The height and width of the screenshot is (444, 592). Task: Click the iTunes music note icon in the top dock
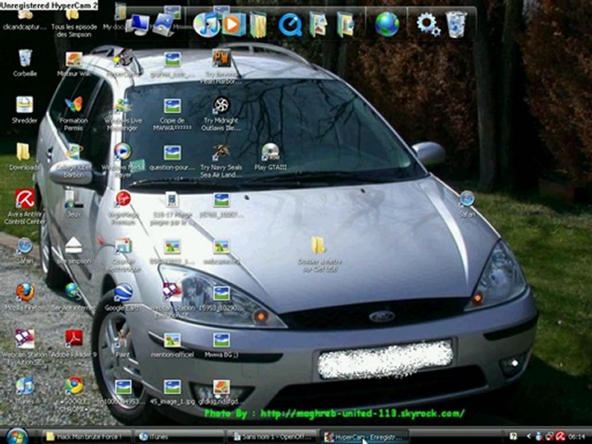[206, 24]
